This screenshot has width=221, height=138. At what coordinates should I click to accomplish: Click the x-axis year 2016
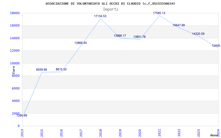61,133
